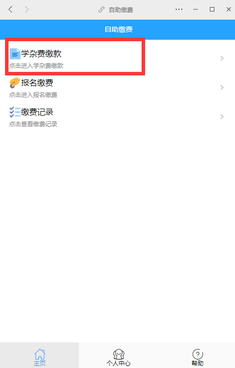Click the 点击查看缴费记录 subtitle text
The width and height of the screenshot is (235, 368).
[33, 124]
